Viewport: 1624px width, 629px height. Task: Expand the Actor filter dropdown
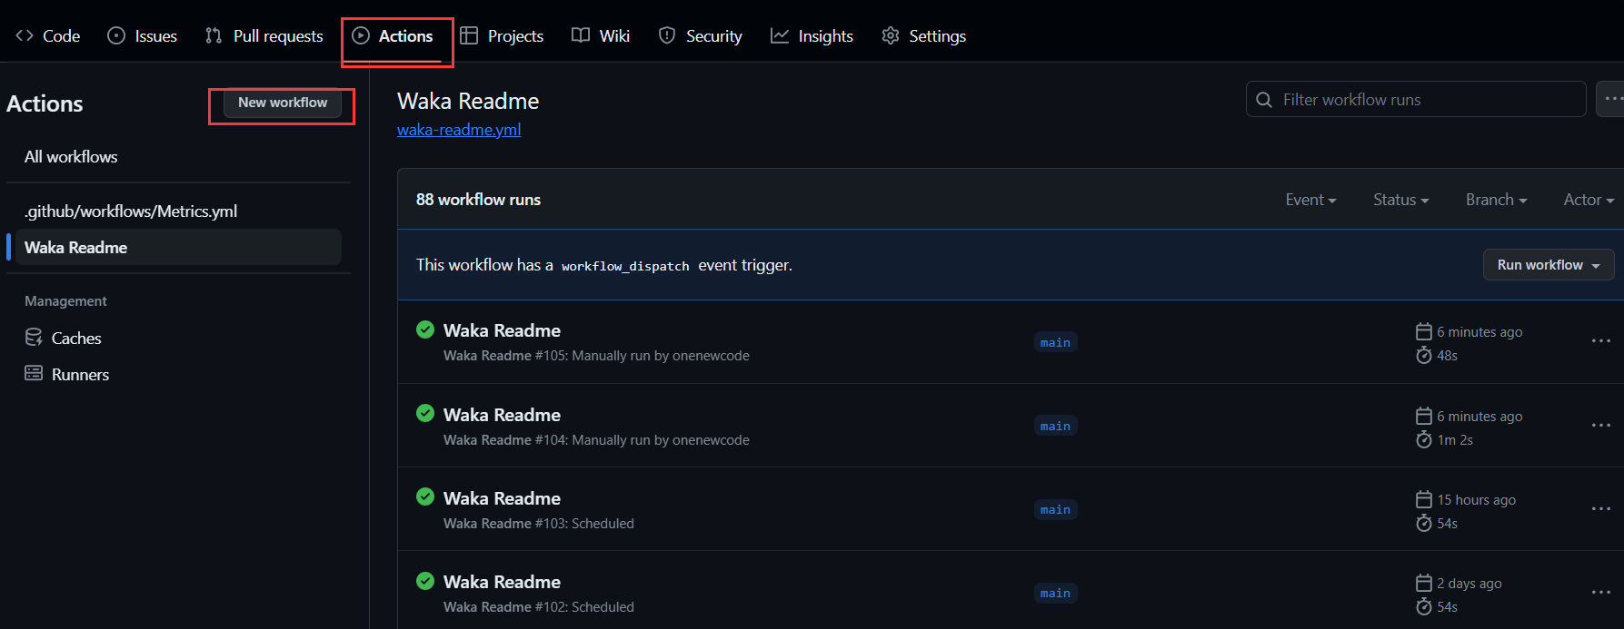1589,200
